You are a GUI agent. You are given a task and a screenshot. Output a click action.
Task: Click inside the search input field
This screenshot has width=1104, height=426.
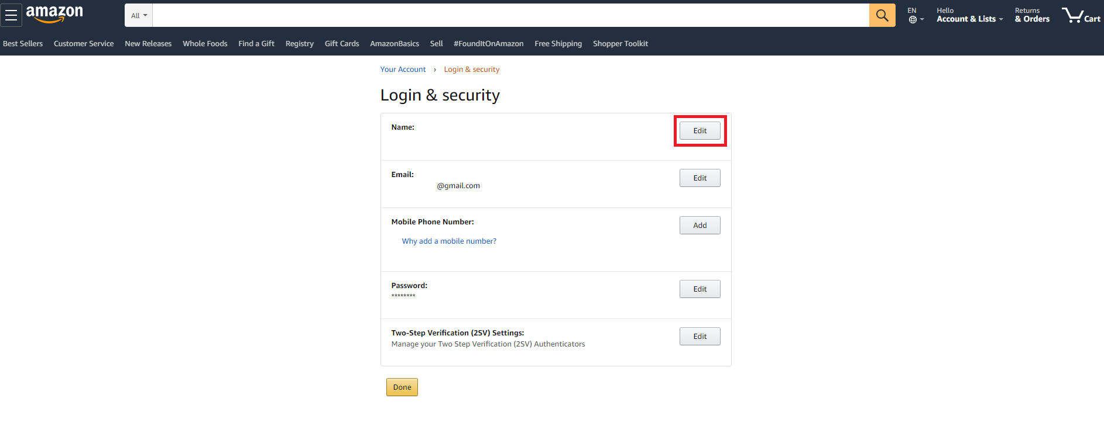pyautogui.click(x=509, y=15)
